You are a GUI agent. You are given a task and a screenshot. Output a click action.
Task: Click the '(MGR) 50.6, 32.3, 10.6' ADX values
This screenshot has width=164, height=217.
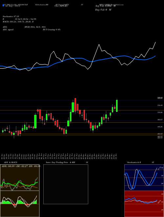coord(35,27)
